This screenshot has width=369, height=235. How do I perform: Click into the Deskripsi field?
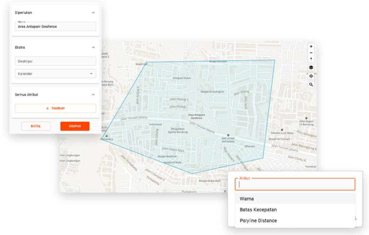point(55,61)
